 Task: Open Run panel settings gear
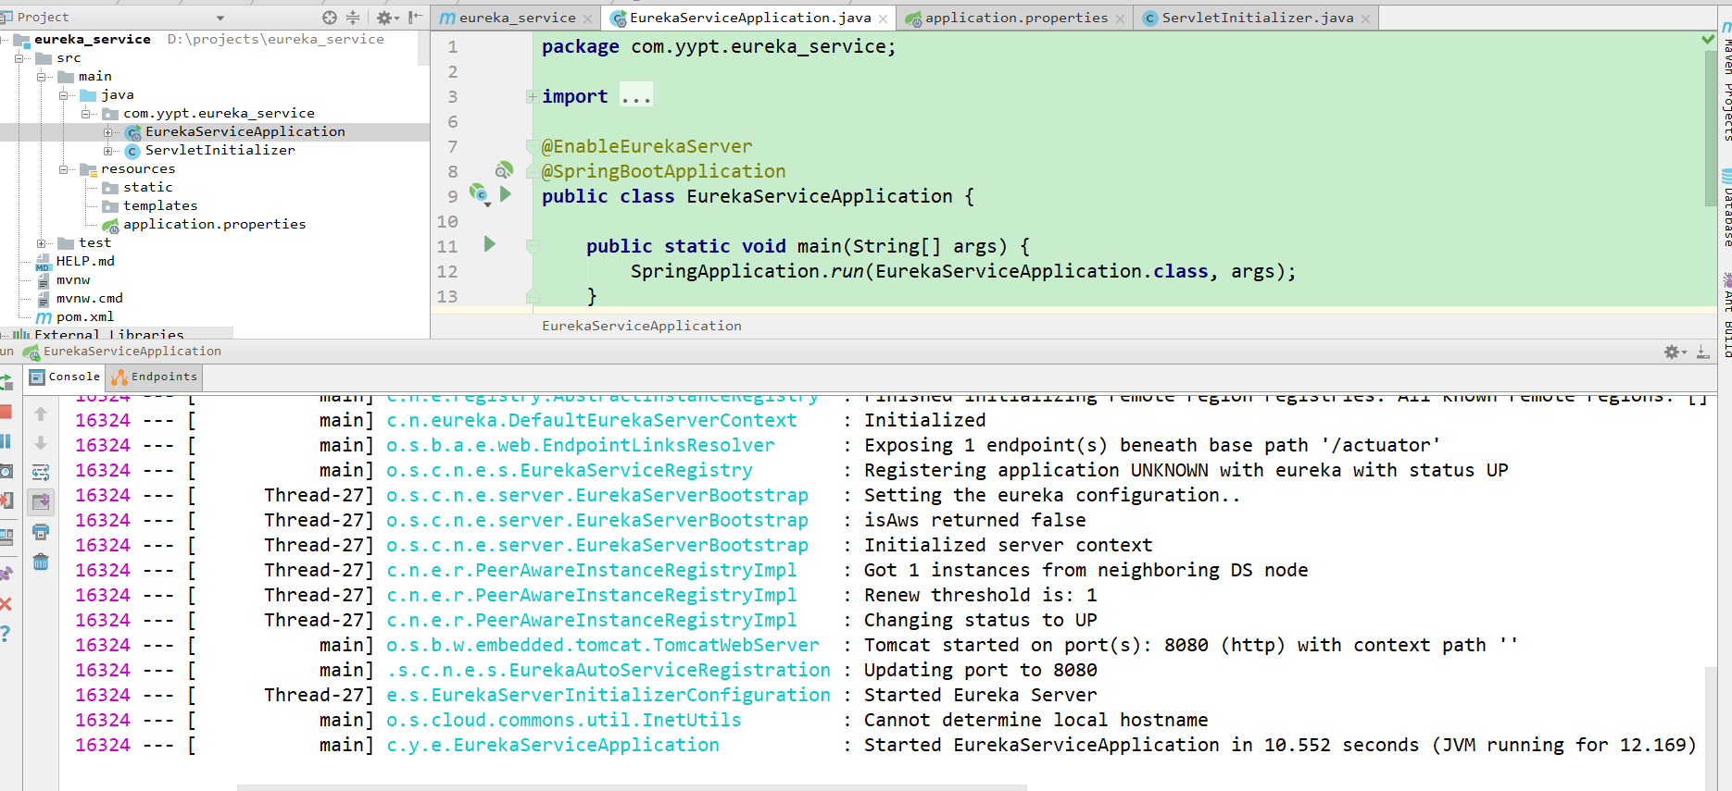tap(1675, 352)
